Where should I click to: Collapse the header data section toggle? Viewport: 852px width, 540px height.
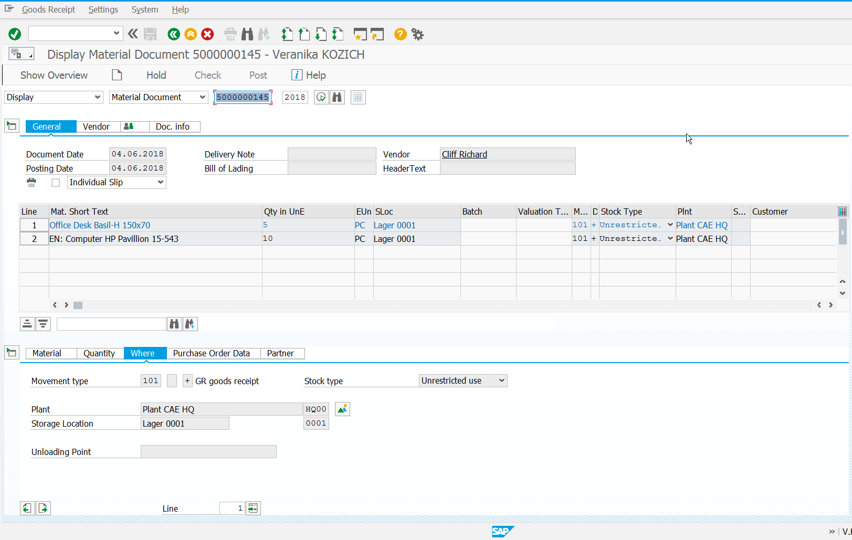[x=12, y=126]
